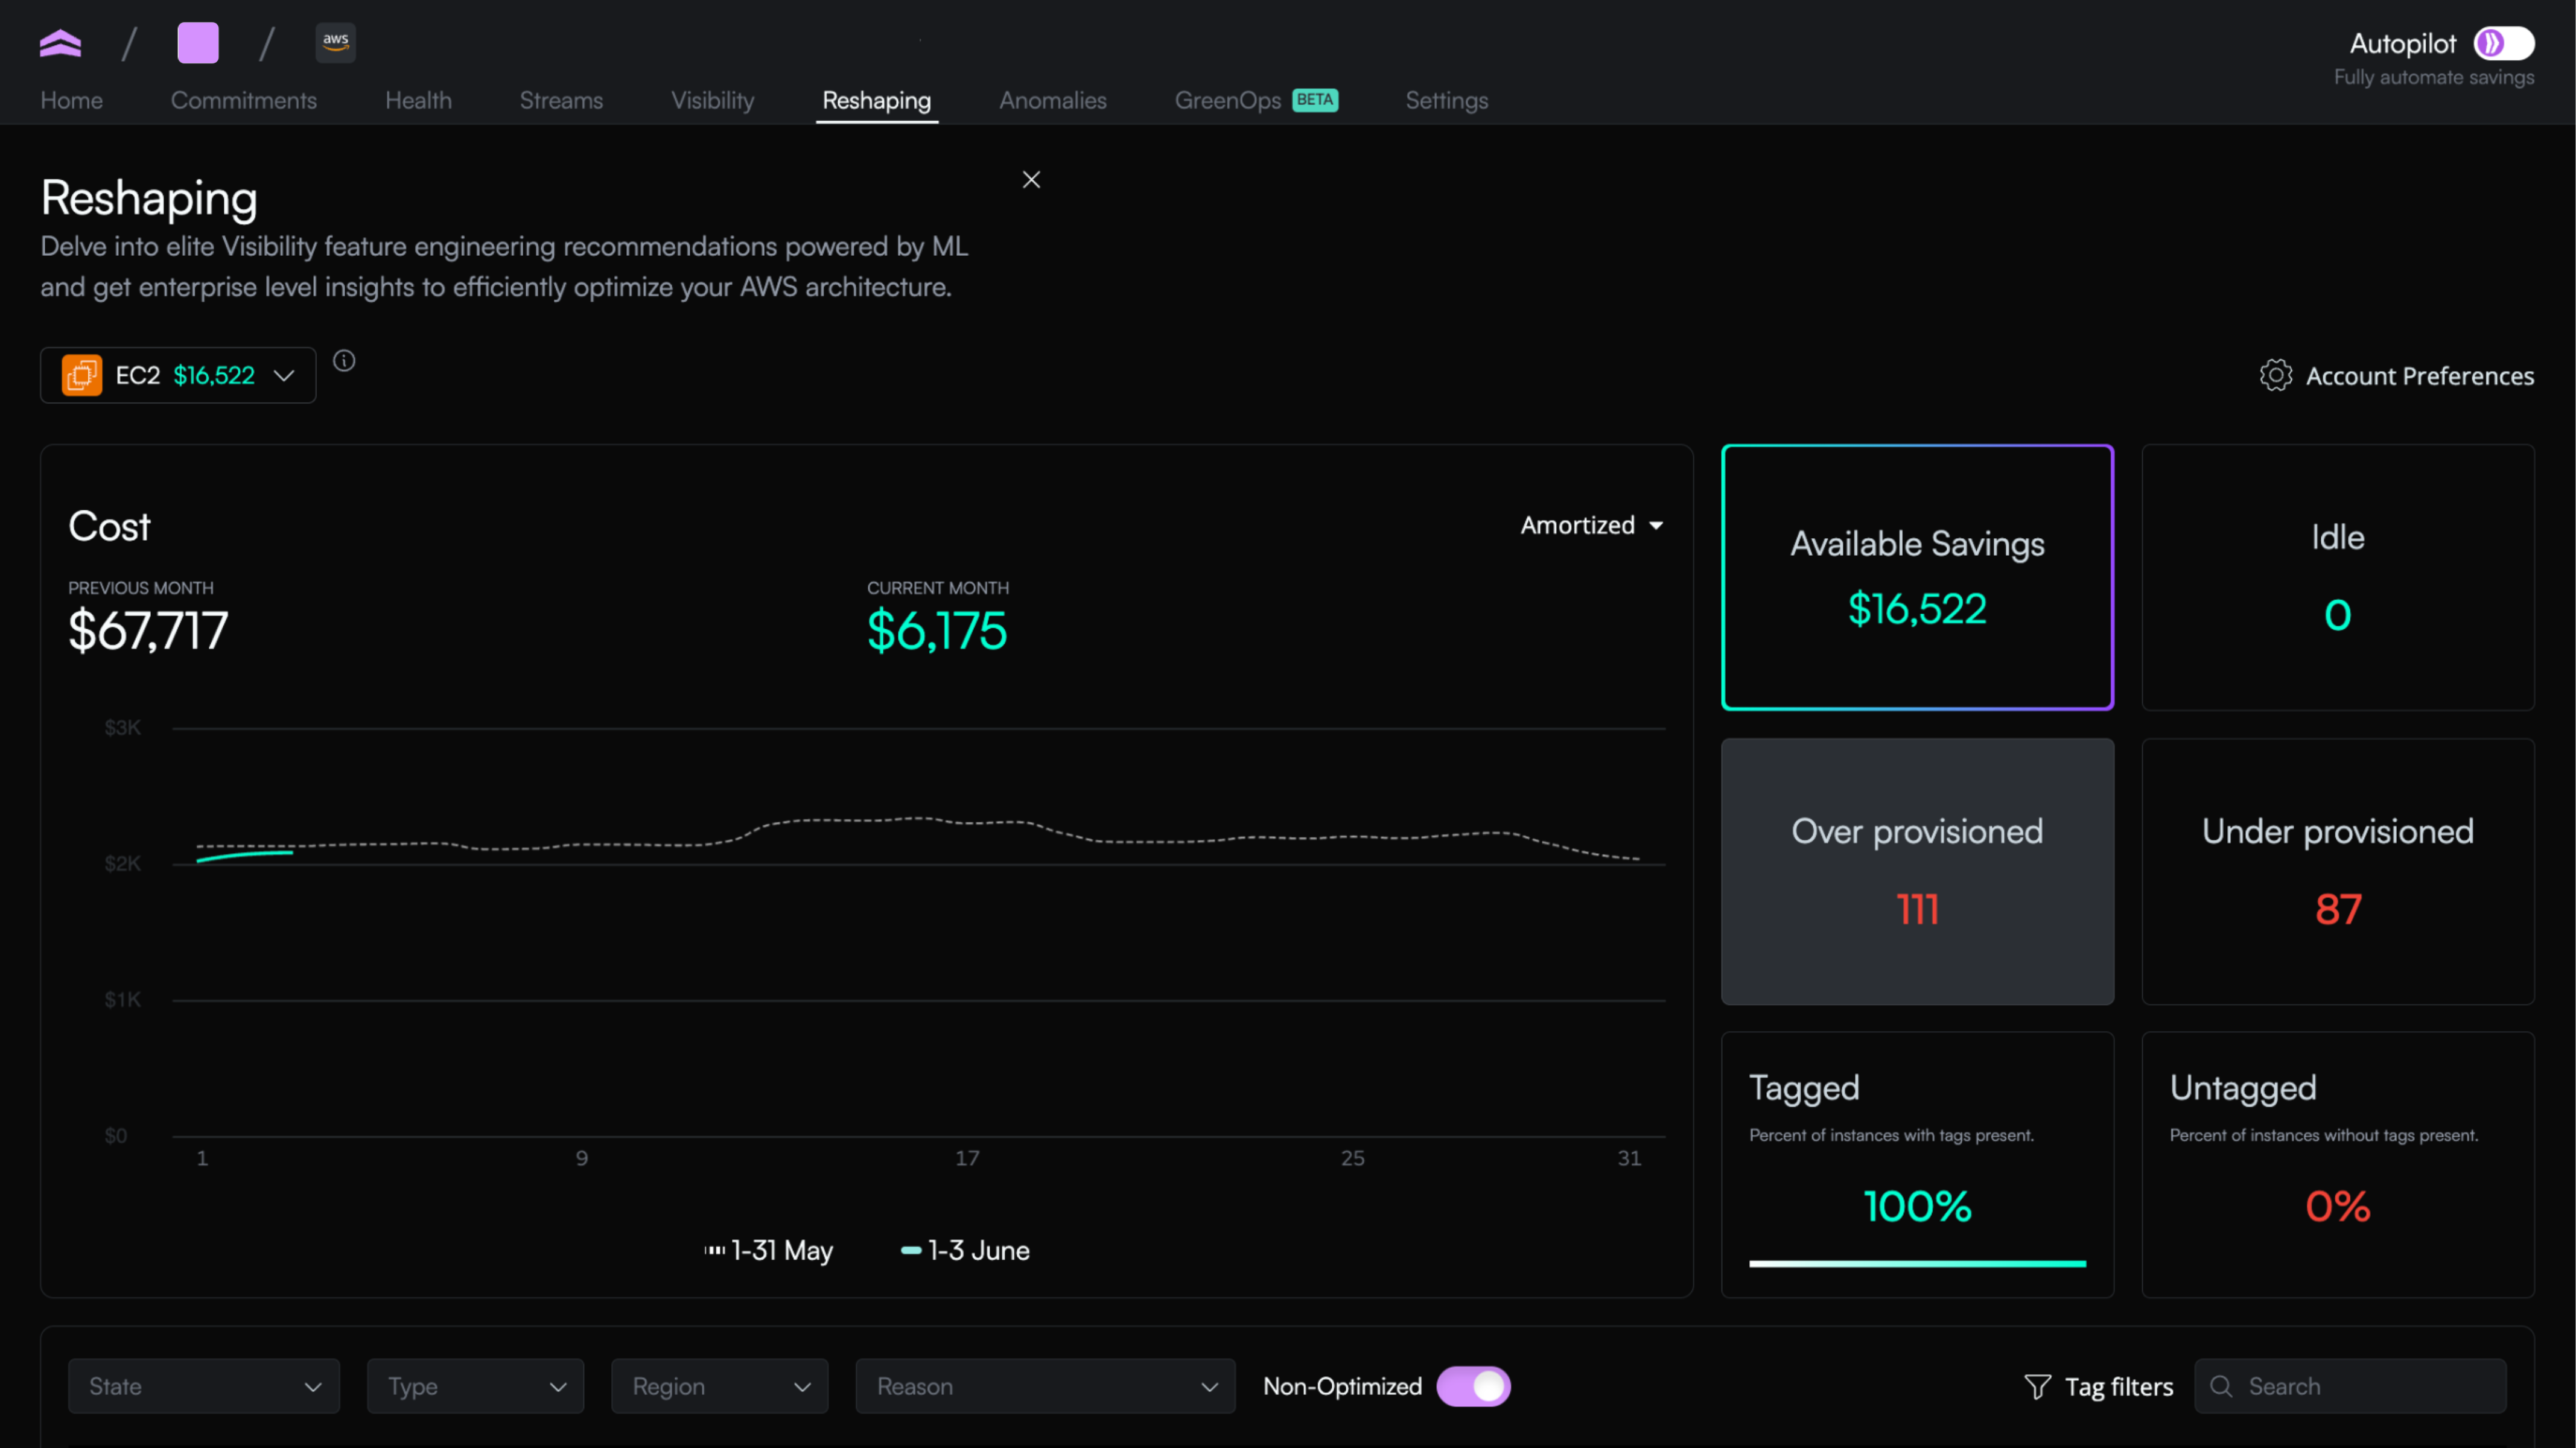Open the Reason filter dropdown
Screen dimensions: 2576x1448
tap(1045, 1386)
